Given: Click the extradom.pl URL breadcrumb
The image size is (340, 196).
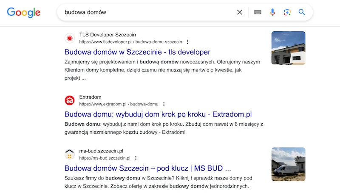Looking at the screenshot, I should 119,104.
